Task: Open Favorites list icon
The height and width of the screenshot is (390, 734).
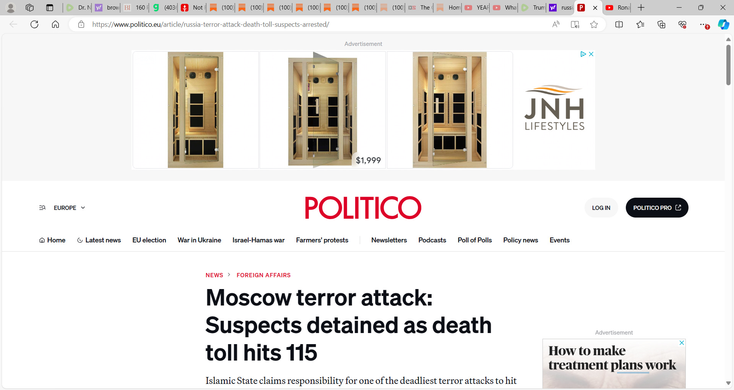Action: tap(640, 24)
